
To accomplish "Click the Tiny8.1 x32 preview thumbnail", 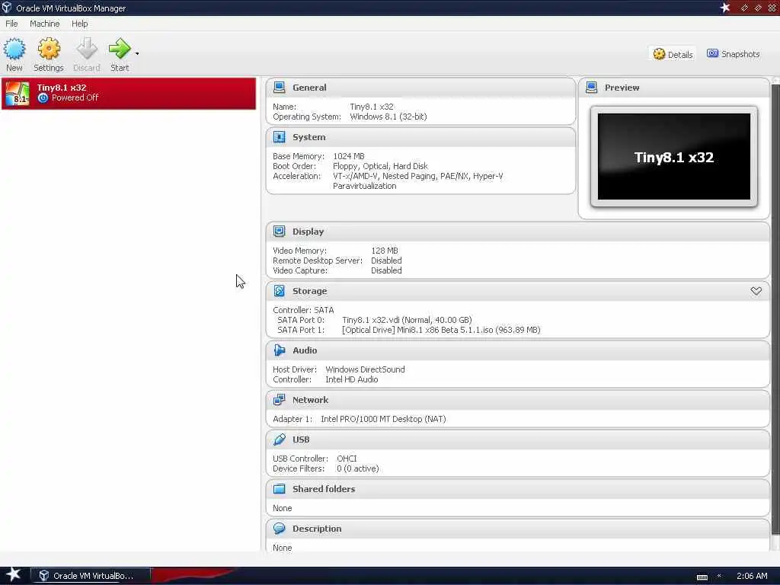I will (673, 157).
